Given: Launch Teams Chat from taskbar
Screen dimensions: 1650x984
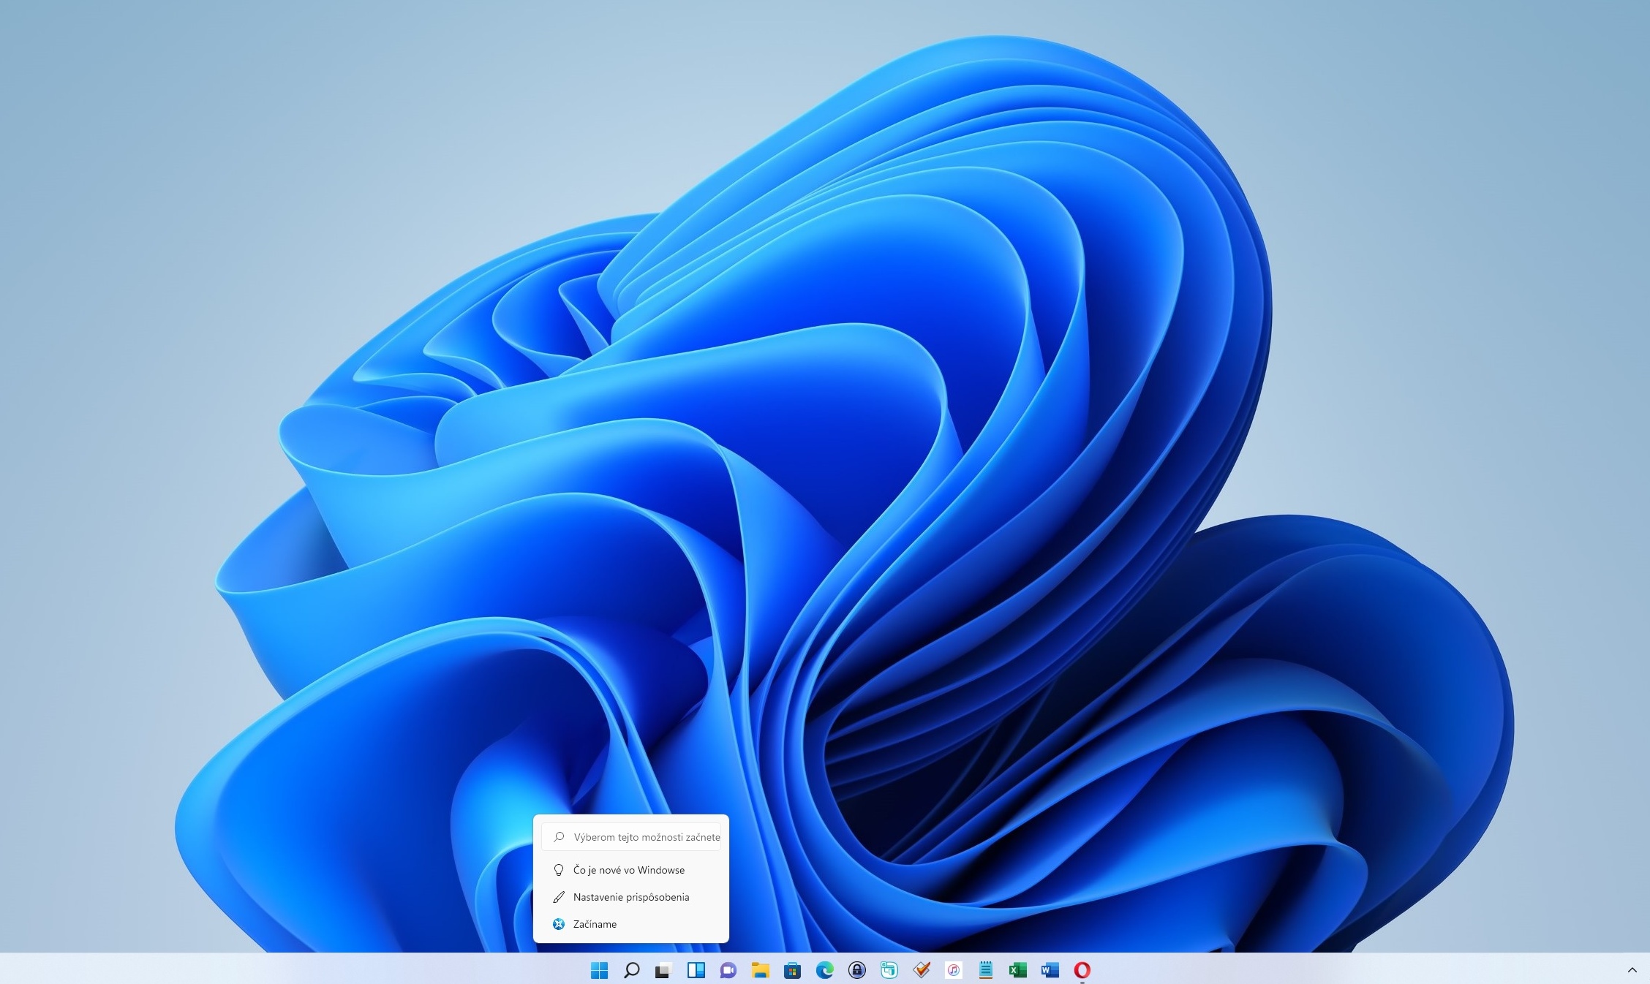Looking at the screenshot, I should pos(728,970).
